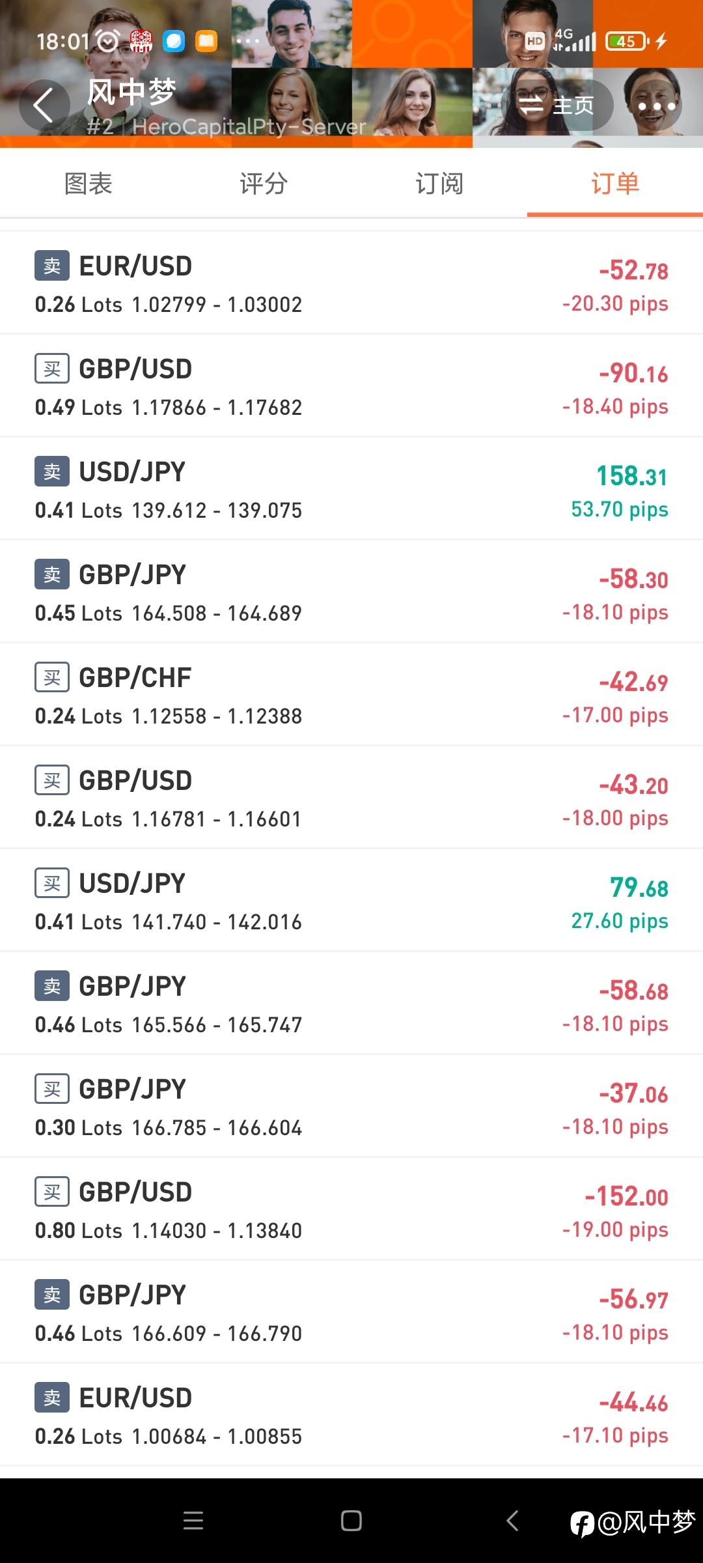Tap the sell icon on USD/JPY 139.612 order
Screen dimensions: 703x1563
click(52, 472)
